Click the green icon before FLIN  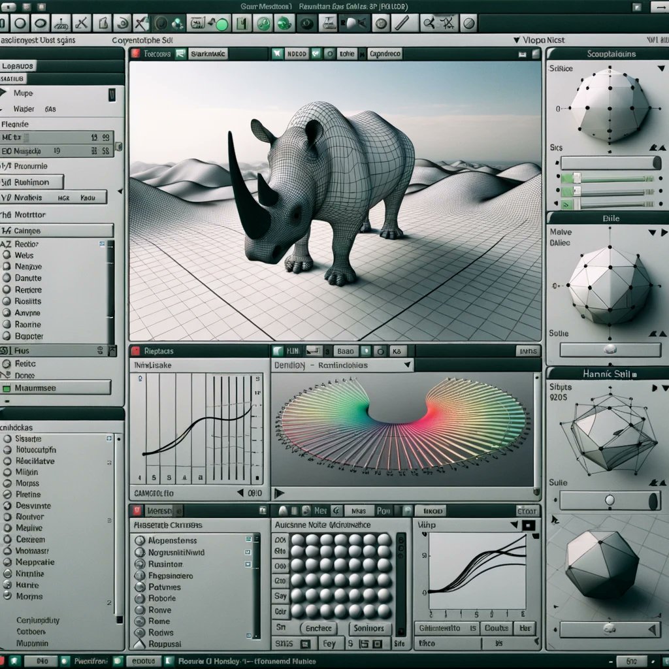point(278,351)
